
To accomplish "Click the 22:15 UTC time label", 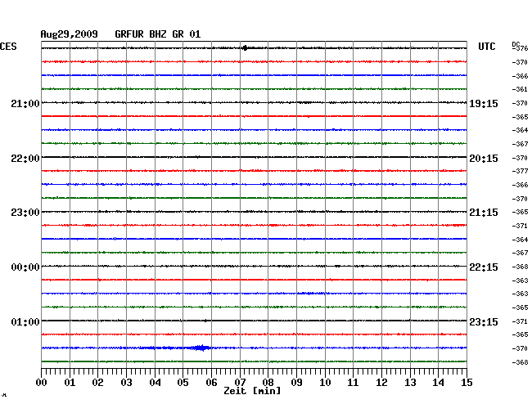I will click(x=484, y=267).
